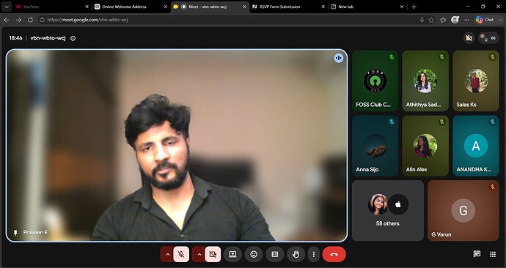Select the Anna Sijo participant tile

tap(375, 146)
